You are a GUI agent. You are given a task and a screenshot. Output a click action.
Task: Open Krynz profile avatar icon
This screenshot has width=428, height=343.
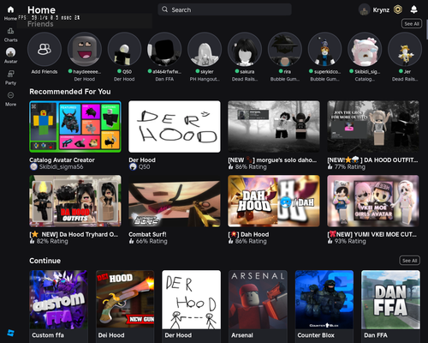[364, 10]
